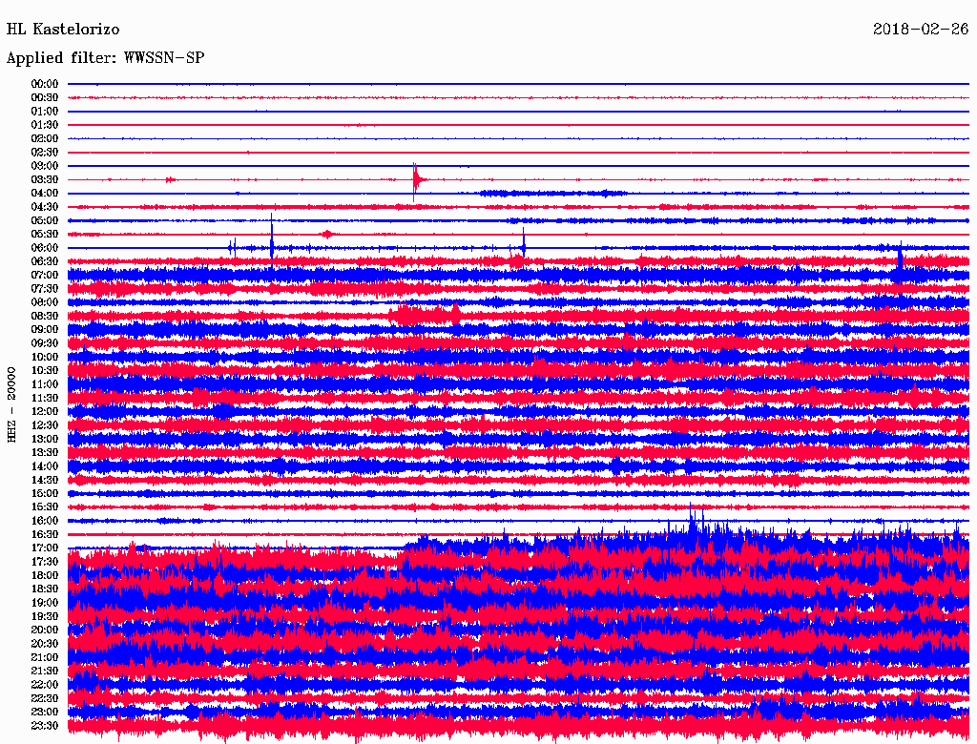Viewport: 977px width, 744px height.
Task: Click the '00:30' time label
Action: [x=44, y=97]
